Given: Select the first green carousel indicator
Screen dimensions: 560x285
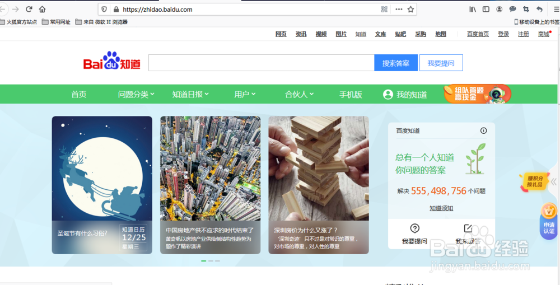Looking at the screenshot, I should pyautogui.click(x=204, y=261).
